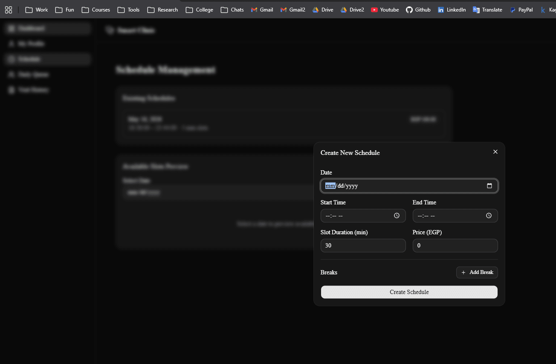Focus the Start Time input
This screenshot has height=364, width=556.
pyautogui.click(x=363, y=216)
